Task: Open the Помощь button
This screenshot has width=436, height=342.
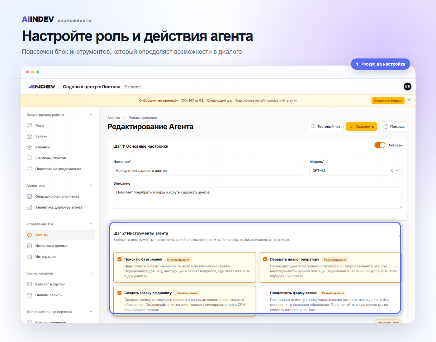Action: (394, 127)
